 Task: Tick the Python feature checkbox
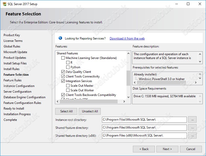click(x=68, y=67)
